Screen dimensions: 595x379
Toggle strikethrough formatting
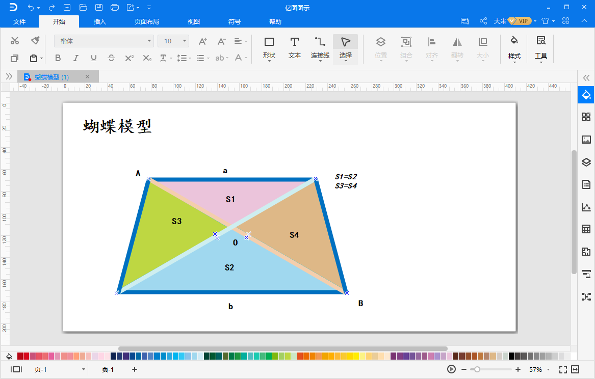(x=111, y=58)
